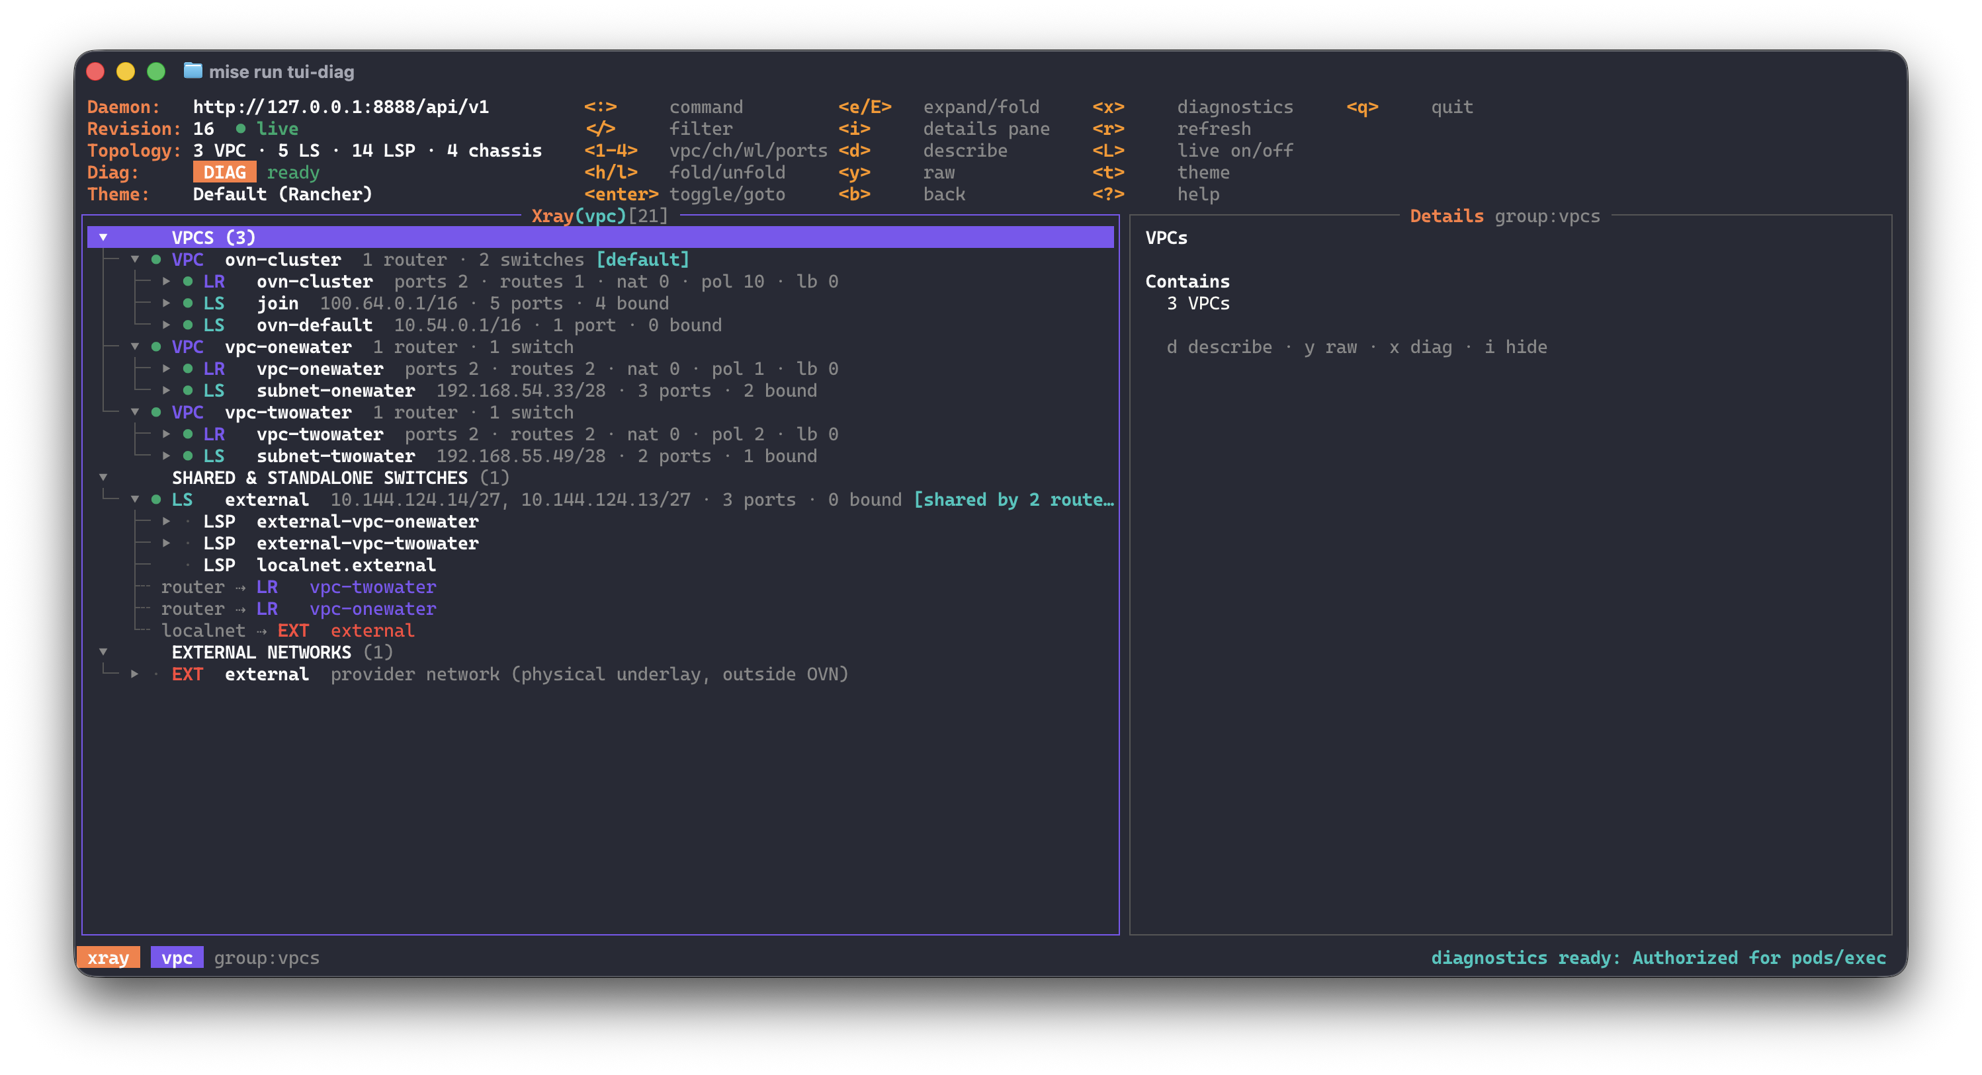
Task: Expand the EXT external provider network row
Action: click(x=135, y=674)
